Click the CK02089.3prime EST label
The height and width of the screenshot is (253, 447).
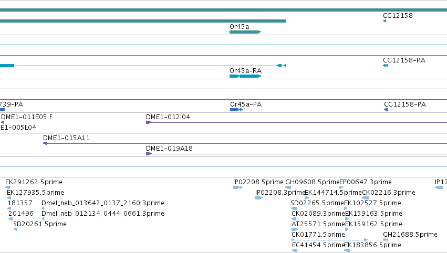(x=318, y=214)
